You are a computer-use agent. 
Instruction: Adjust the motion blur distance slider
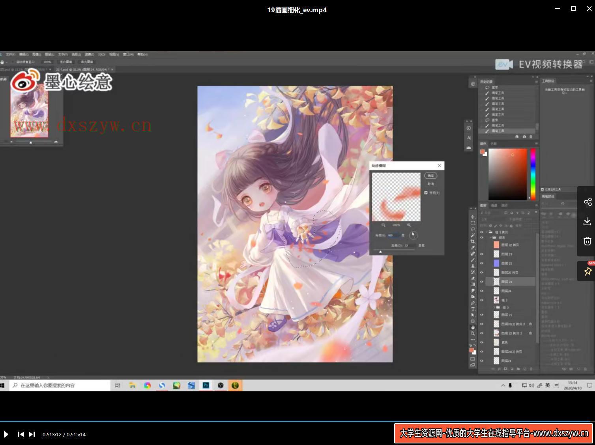point(380,251)
